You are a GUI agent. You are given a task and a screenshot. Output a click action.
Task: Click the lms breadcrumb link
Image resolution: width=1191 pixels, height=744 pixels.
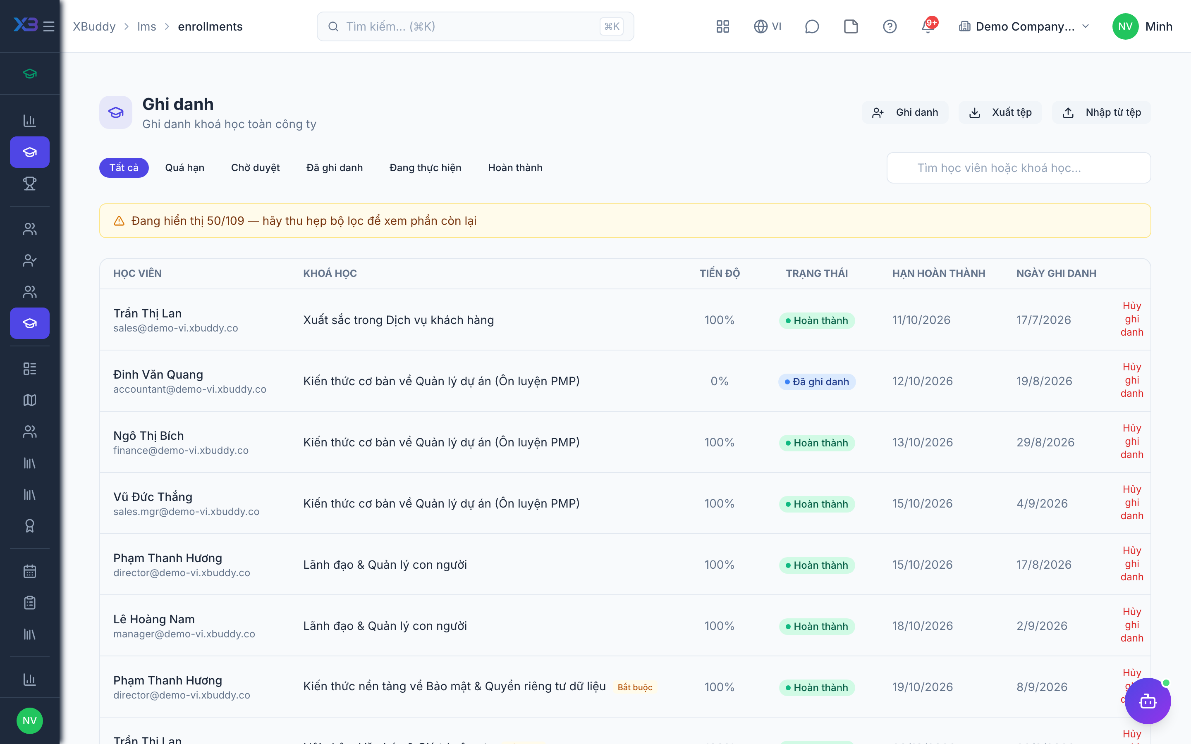point(147,26)
